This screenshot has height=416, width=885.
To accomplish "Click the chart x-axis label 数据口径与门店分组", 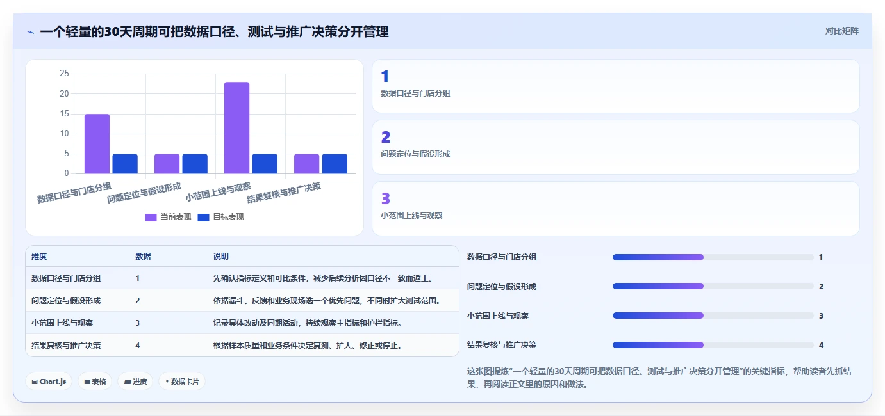I will pos(74,193).
